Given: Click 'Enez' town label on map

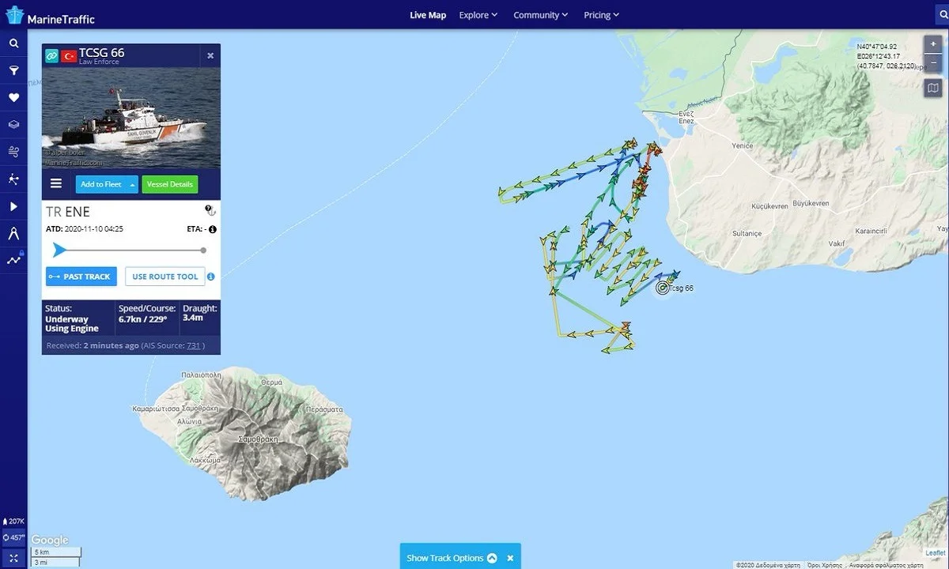Looking at the screenshot, I should click(686, 121).
